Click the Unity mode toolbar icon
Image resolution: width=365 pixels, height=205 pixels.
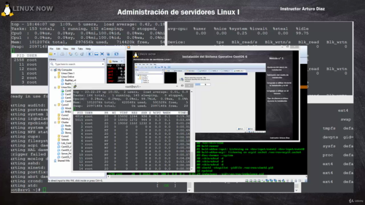[x=108, y=54]
